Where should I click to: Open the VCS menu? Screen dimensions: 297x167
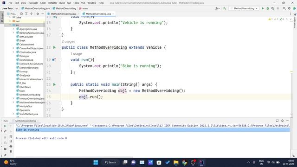click(83, 3)
